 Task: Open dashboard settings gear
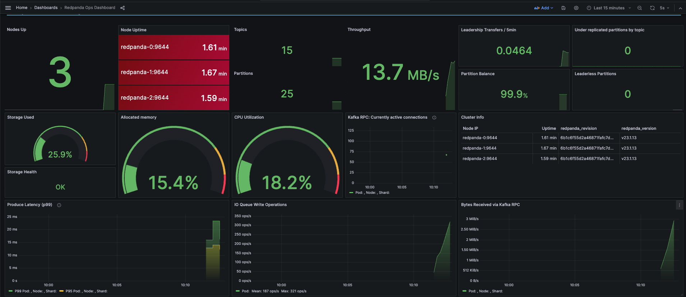(x=576, y=8)
